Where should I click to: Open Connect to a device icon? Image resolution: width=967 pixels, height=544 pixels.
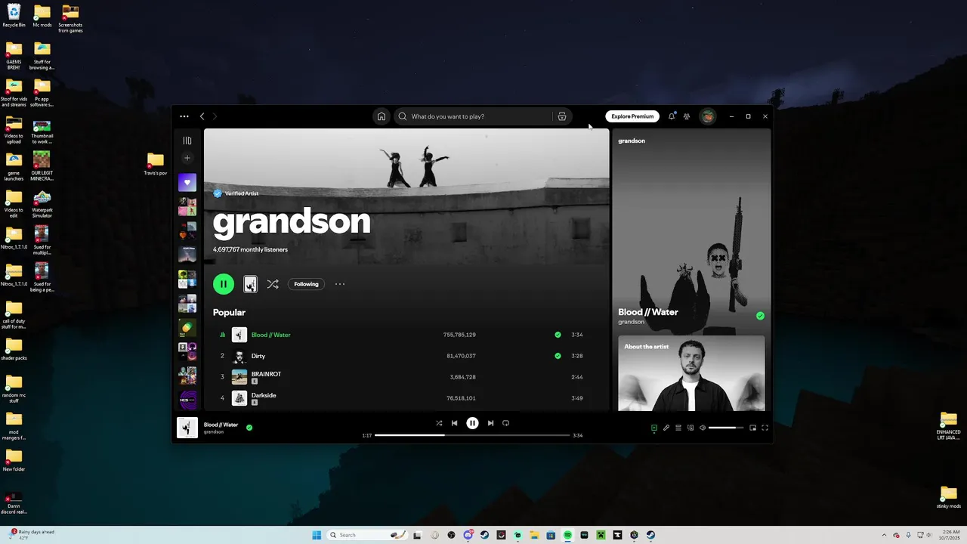tap(690, 428)
